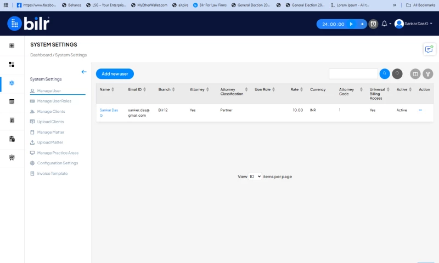Open browser apps grid icon

point(5,5)
